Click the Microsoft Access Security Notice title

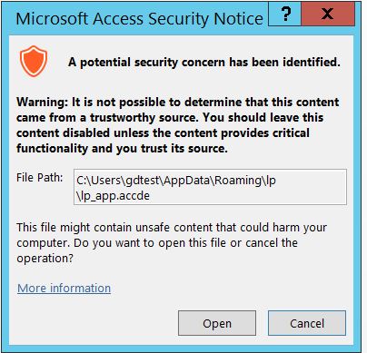(x=139, y=19)
